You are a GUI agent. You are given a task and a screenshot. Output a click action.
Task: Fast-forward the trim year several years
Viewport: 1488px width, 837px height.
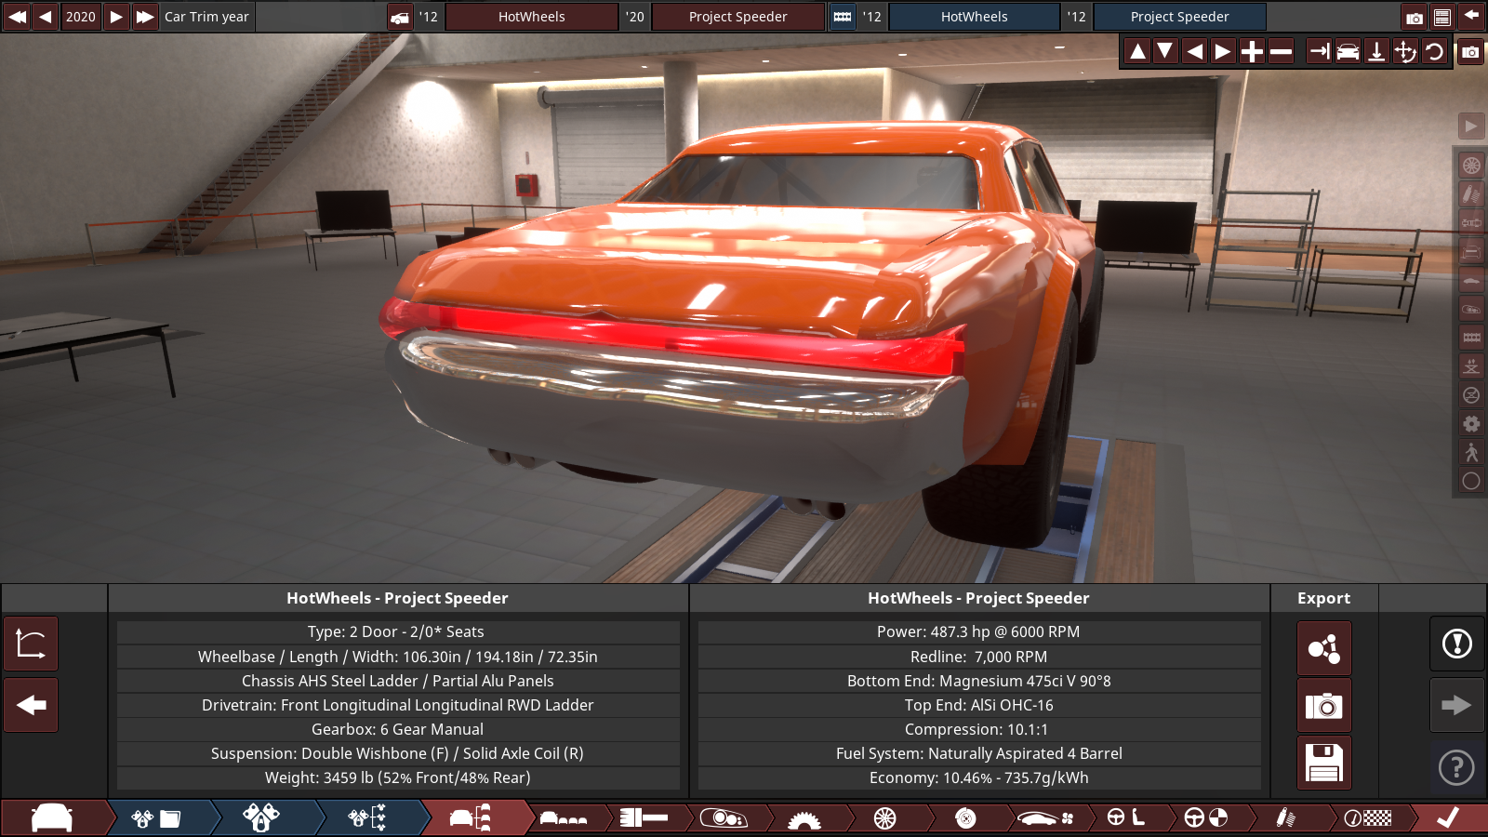click(x=144, y=17)
